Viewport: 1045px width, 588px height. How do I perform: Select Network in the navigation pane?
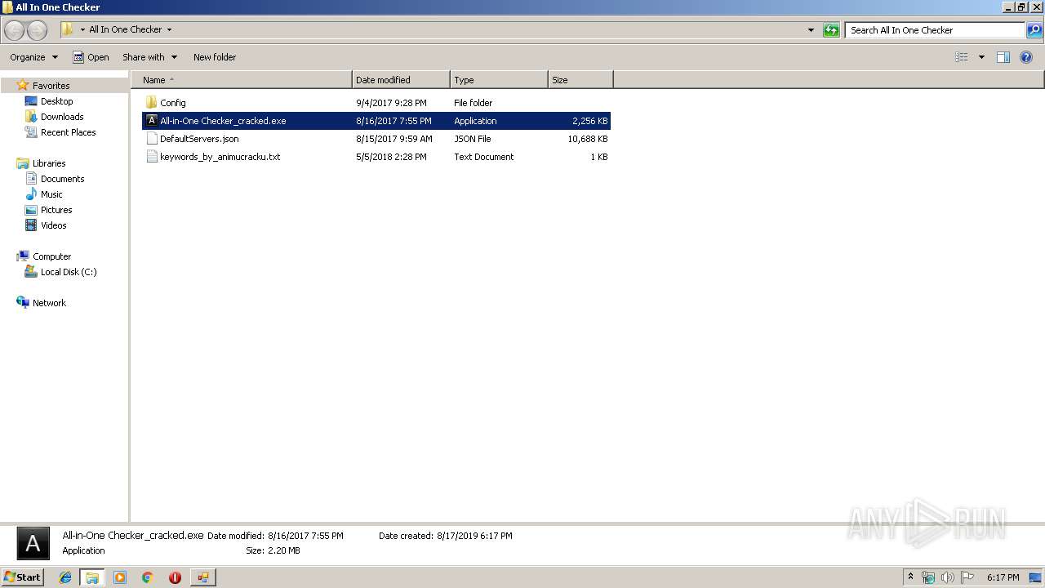pos(49,303)
